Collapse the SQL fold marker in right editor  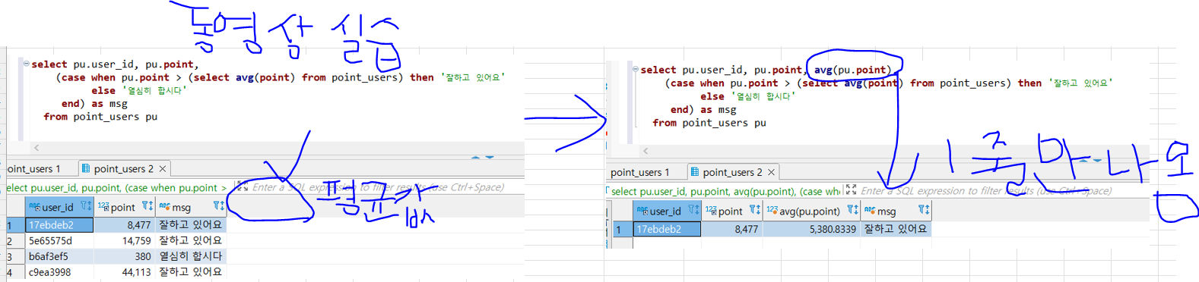(x=635, y=69)
